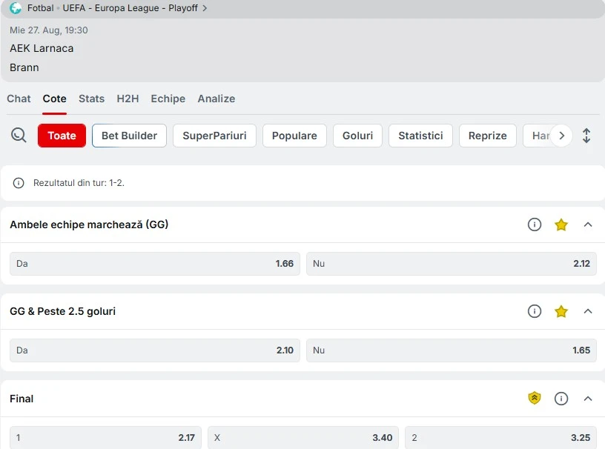Viewport: 605px width, 449px height.
Task: Select the Toate filter chip
Action: point(62,136)
